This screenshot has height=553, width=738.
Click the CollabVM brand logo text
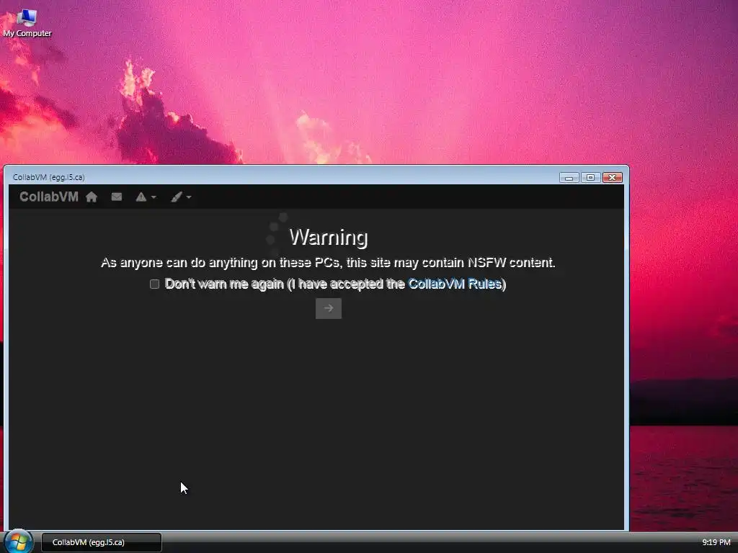coord(49,197)
